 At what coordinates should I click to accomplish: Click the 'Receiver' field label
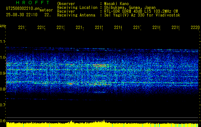(66, 11)
